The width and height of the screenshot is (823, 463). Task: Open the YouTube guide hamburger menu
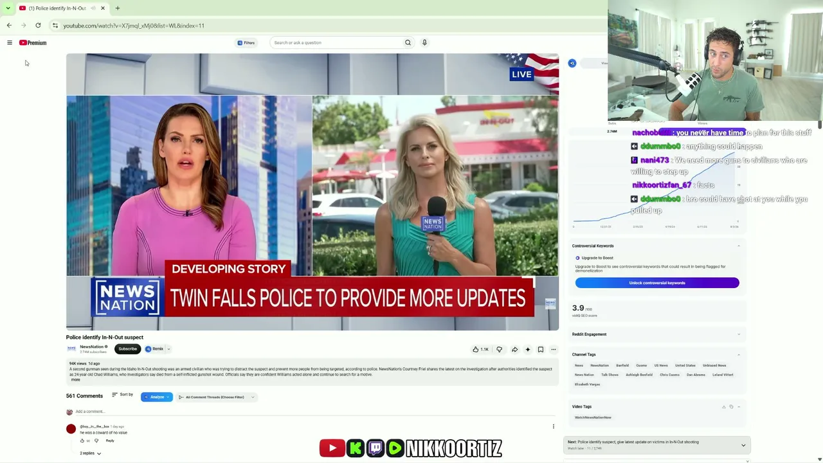[x=10, y=42]
